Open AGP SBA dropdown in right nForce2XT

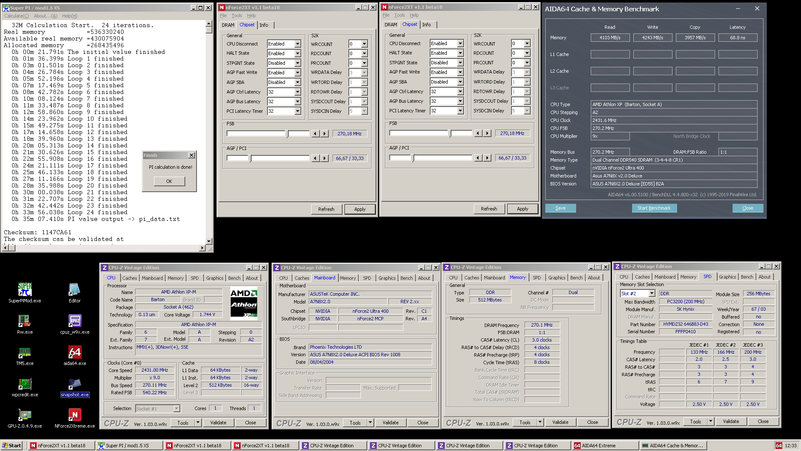pyautogui.click(x=460, y=82)
